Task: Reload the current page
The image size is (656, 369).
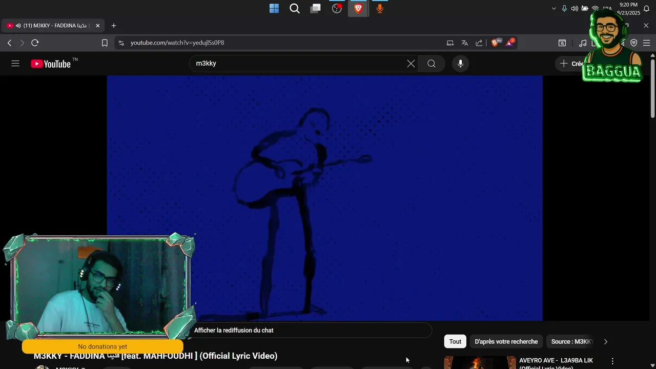Action: (x=35, y=43)
